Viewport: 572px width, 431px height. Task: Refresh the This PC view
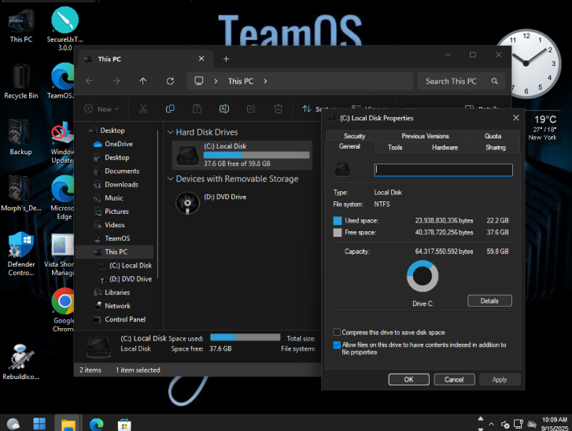point(170,81)
